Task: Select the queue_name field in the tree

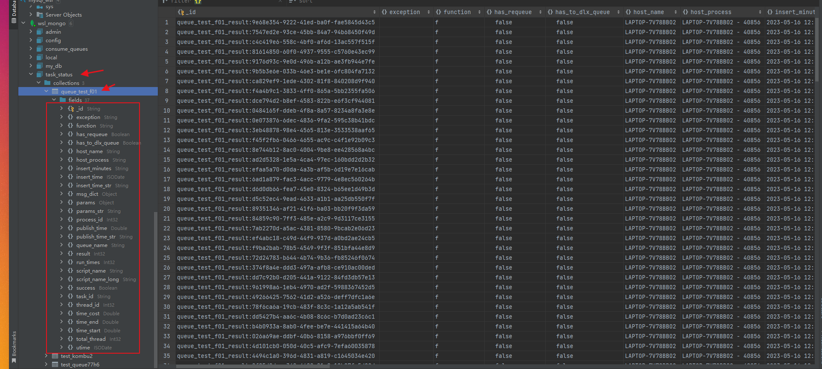Action: click(x=92, y=245)
